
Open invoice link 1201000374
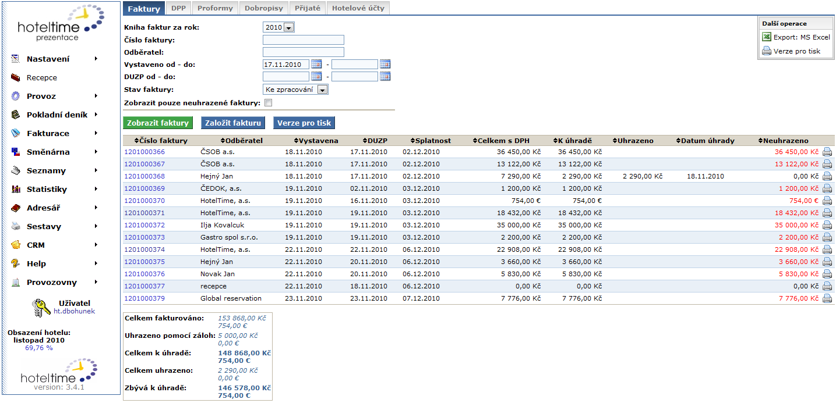144,249
